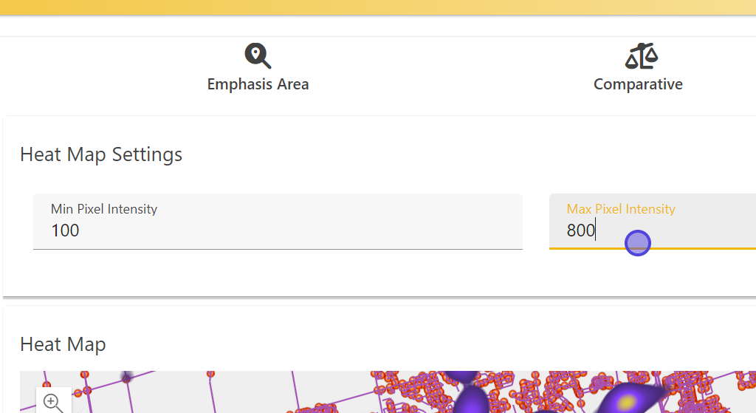
Task: Click the empty gray map area between purple lines
Action: pos(170,399)
